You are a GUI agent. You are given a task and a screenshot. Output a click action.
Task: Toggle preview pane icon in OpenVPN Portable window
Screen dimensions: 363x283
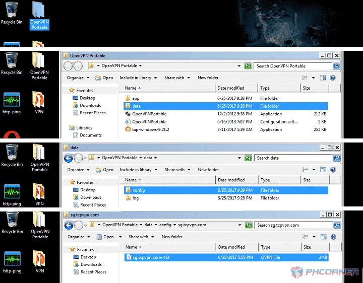coord(323,78)
